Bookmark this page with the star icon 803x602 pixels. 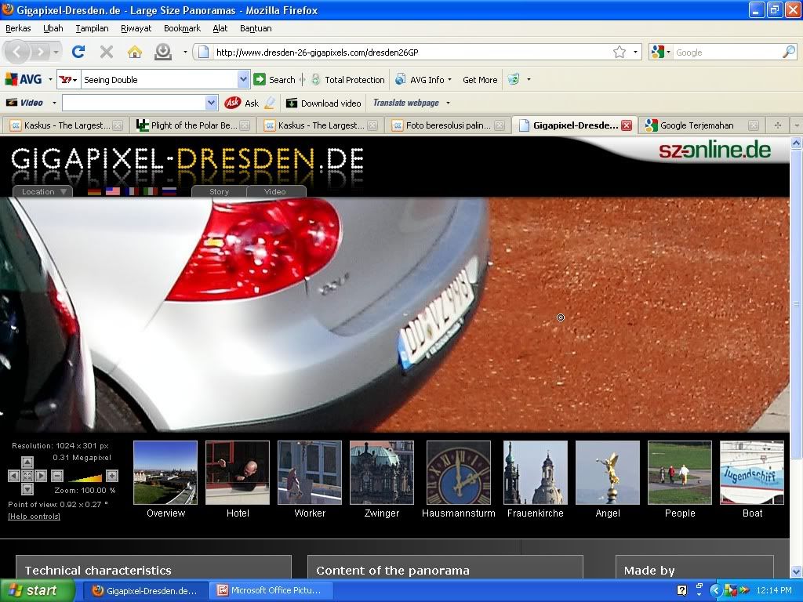620,52
